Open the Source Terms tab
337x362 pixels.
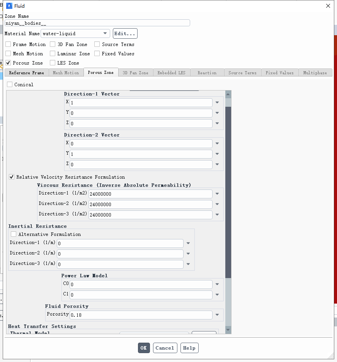coord(243,73)
